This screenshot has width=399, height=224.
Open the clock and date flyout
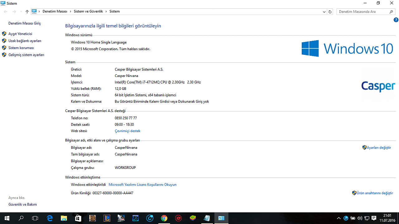point(387,218)
